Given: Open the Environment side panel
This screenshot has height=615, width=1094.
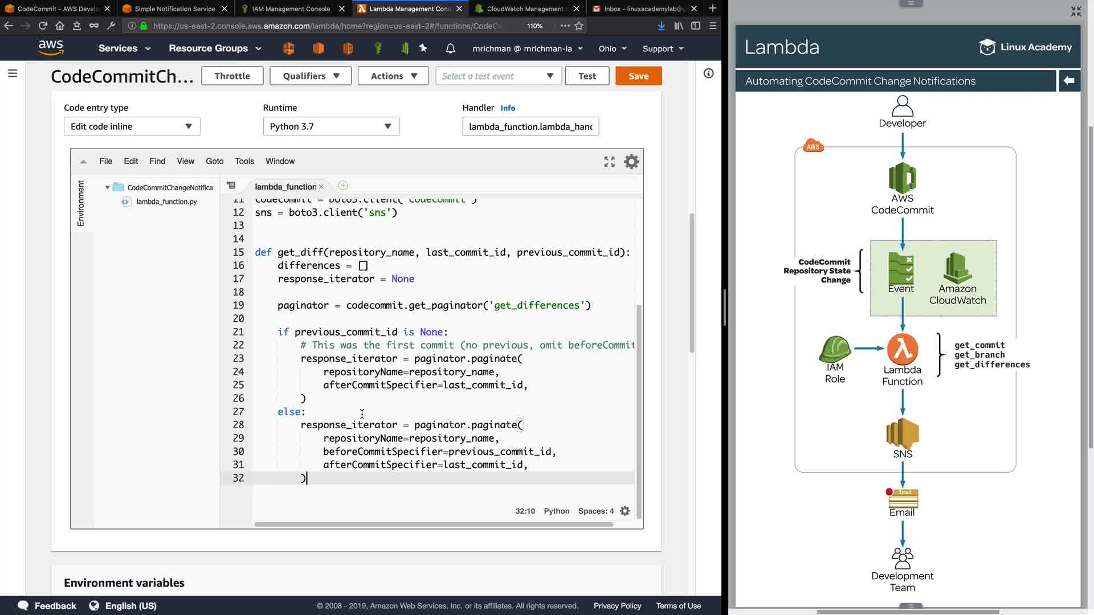Looking at the screenshot, I should click(x=80, y=203).
